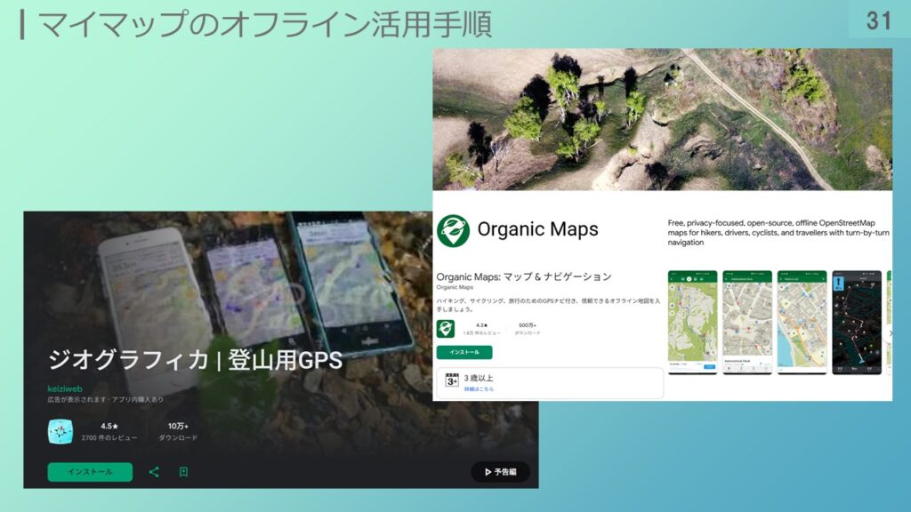Click the Geographica 4.5 star rating

(109, 427)
